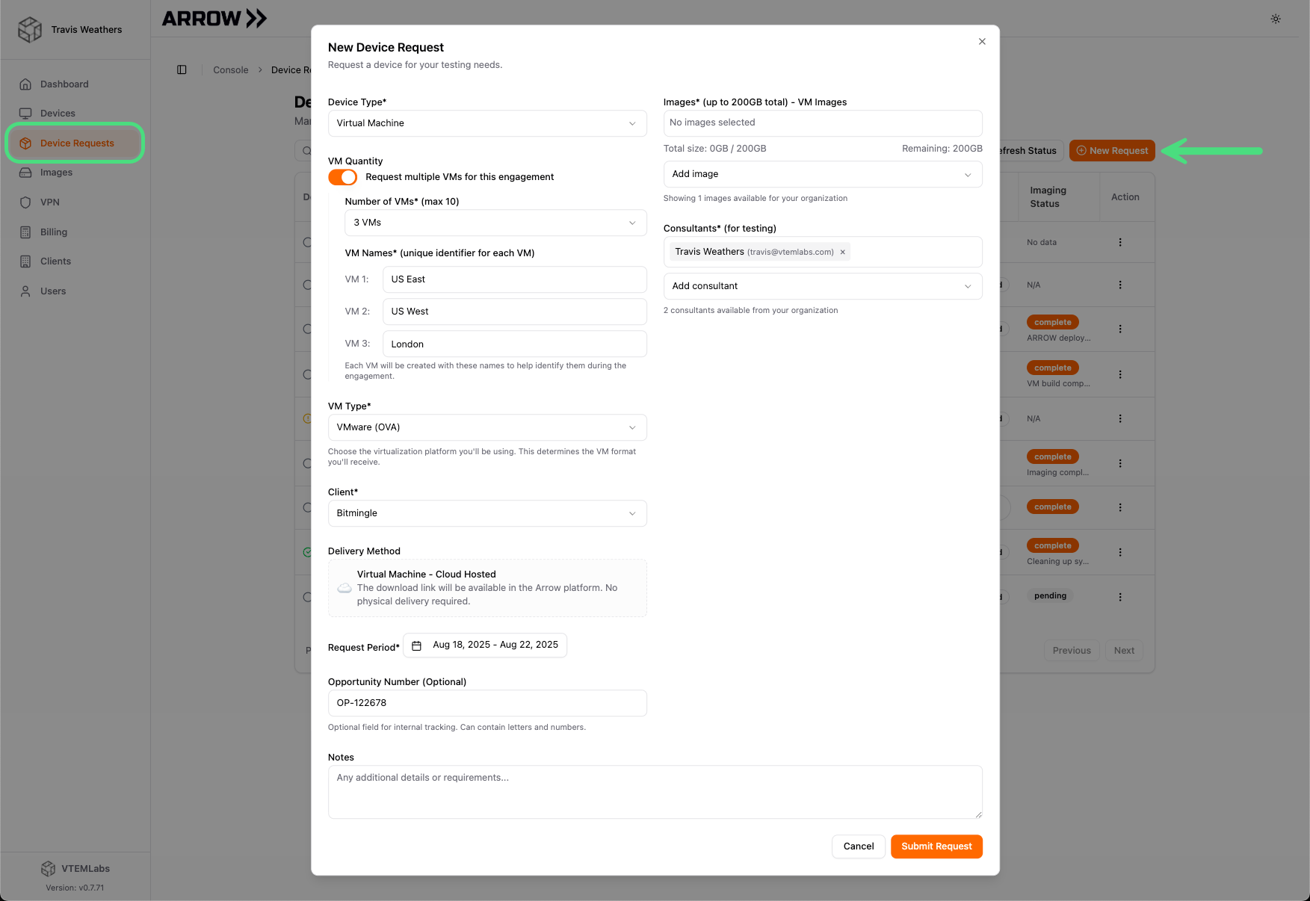Open the Request Period date picker
The height and width of the screenshot is (901, 1310).
[x=485, y=645]
